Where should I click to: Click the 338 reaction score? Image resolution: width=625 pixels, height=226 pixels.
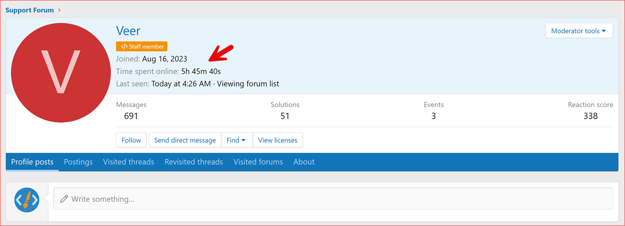coord(590,116)
